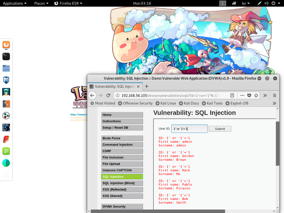
Task: Open the CSRF module
Action: [x=122, y=151]
